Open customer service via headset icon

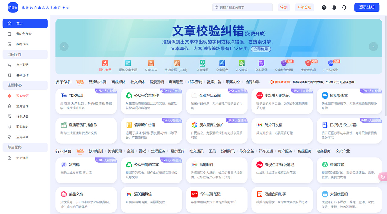(344, 7)
